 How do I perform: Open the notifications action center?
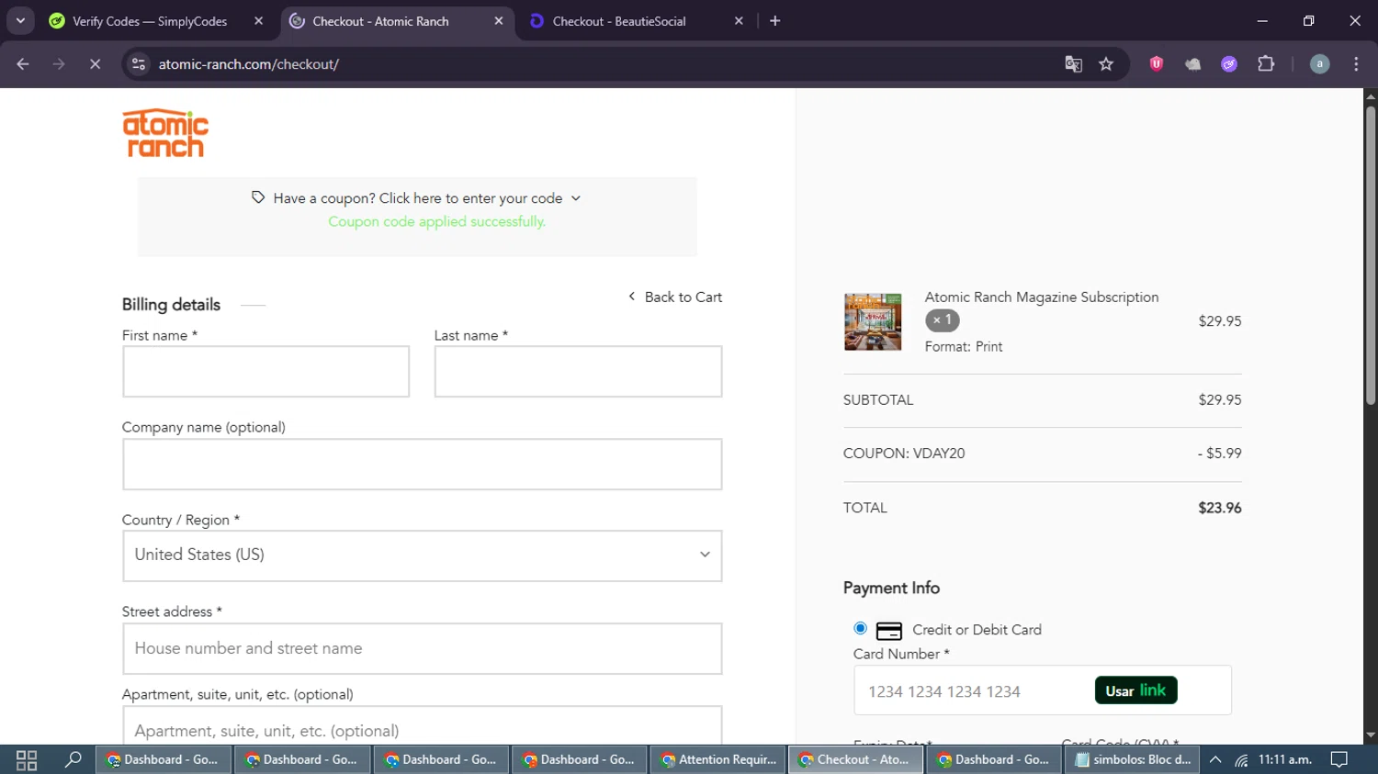point(1339,760)
